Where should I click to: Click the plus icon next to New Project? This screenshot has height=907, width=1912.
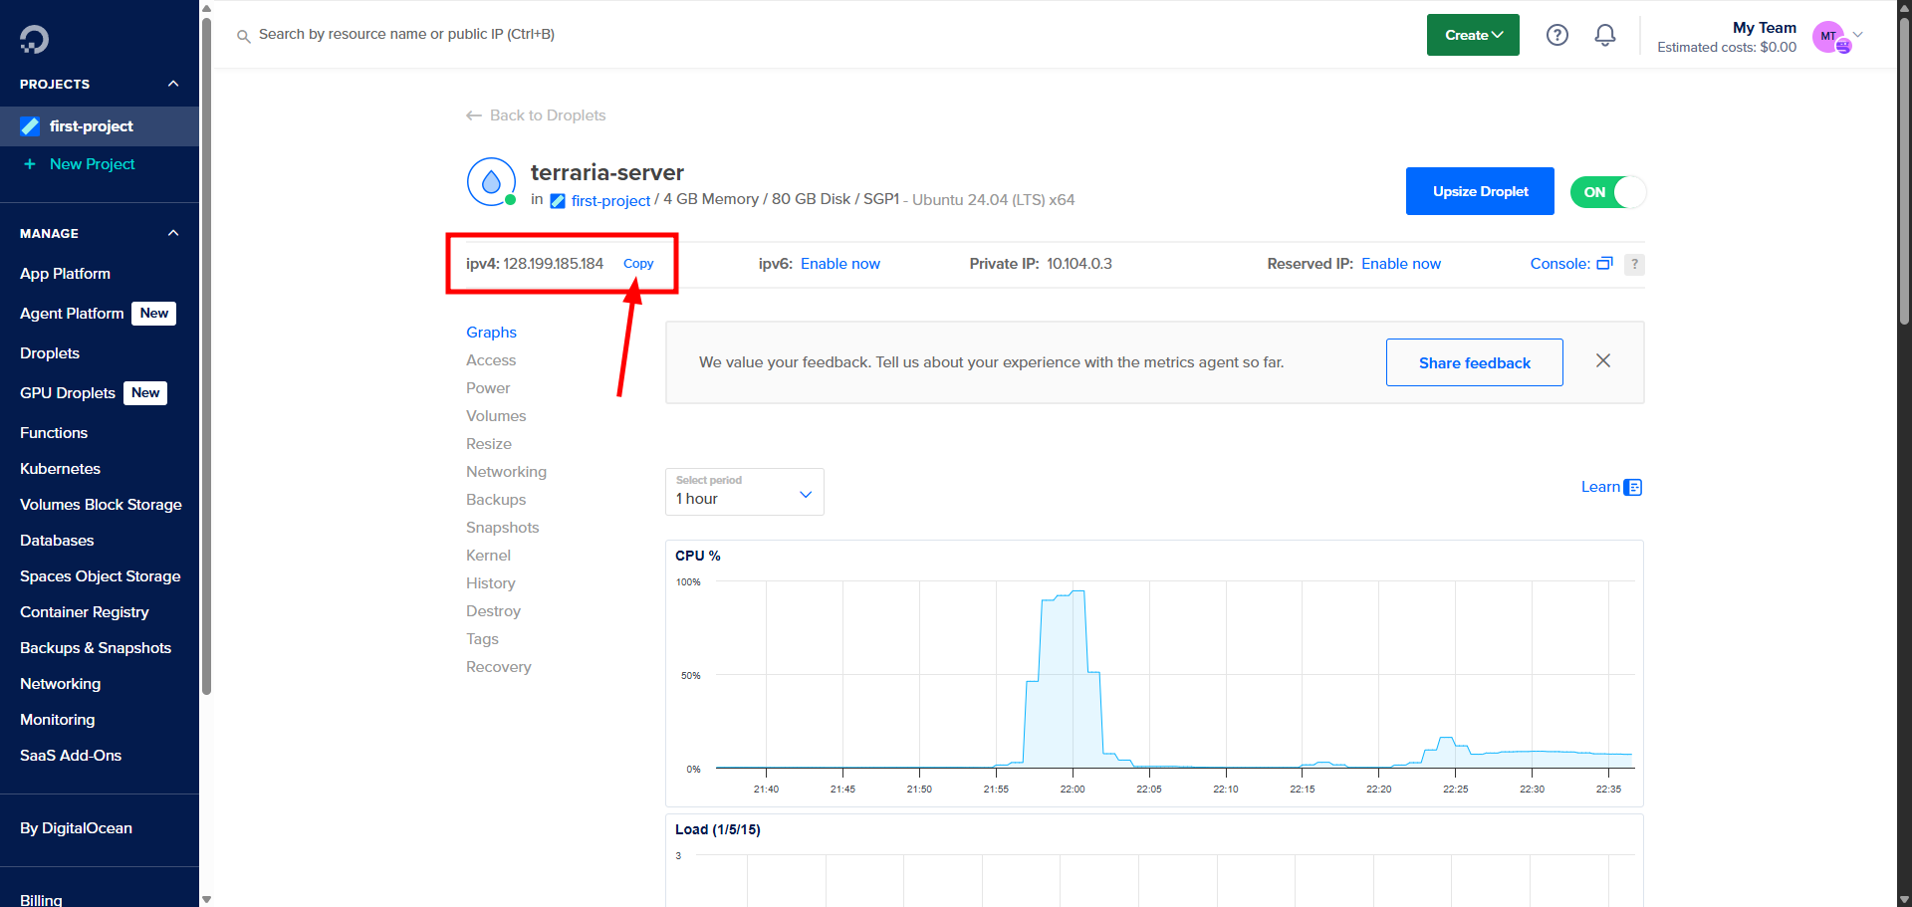(29, 163)
